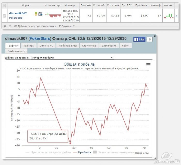Screen dimensions: 181x165
Task: Click the Facebook Like button
Action: pyautogui.click(x=139, y=40)
